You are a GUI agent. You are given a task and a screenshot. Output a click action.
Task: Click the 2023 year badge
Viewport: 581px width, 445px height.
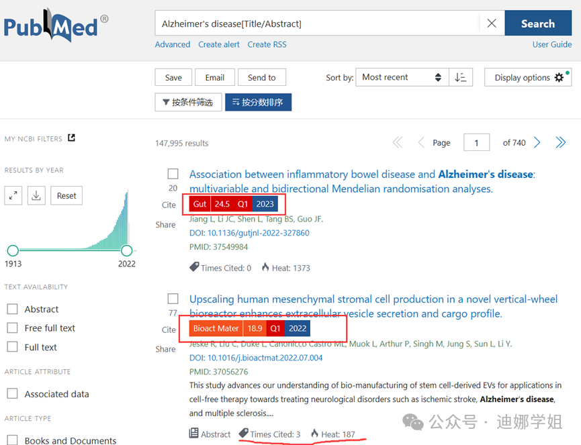point(265,204)
